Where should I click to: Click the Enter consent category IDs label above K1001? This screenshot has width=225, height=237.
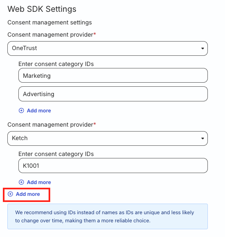click(x=56, y=154)
